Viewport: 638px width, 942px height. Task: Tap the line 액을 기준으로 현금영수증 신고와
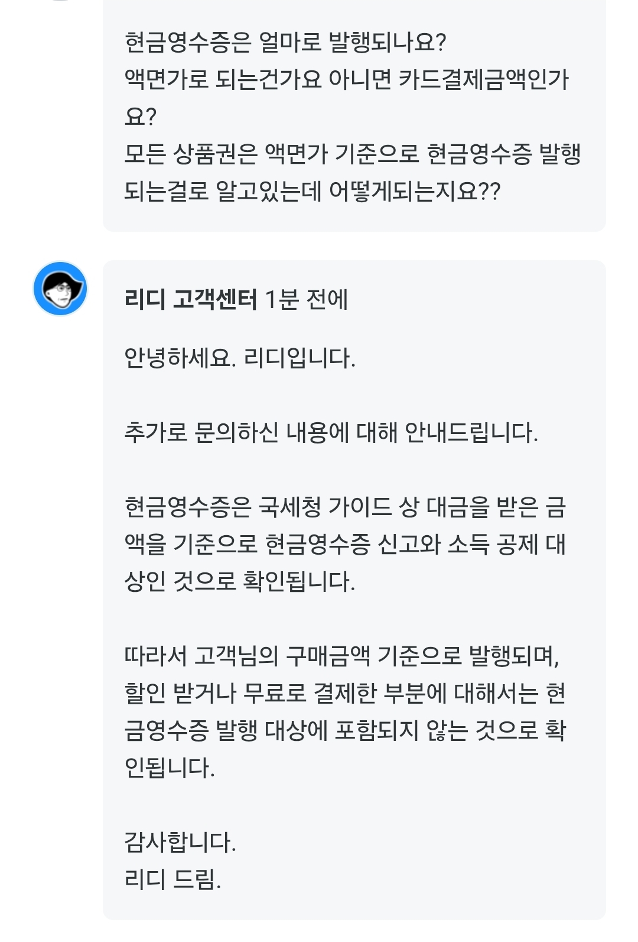[345, 545]
